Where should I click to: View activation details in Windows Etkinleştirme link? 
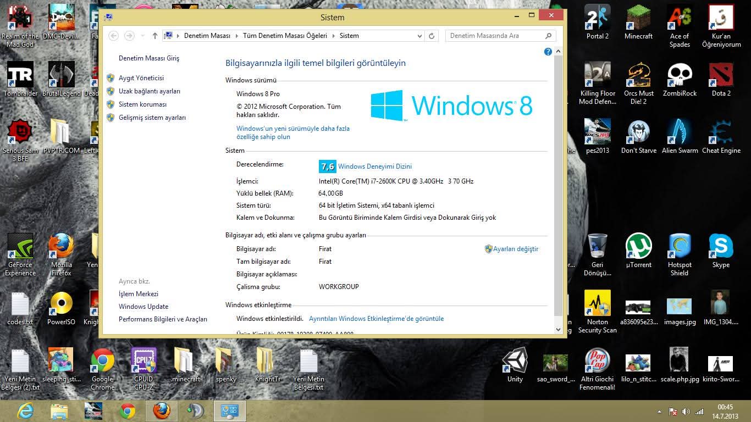coord(376,319)
